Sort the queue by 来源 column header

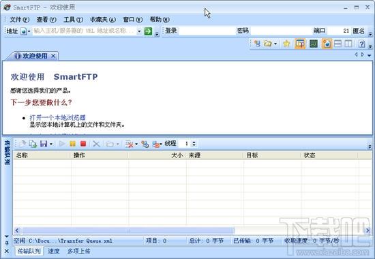click(x=215, y=155)
